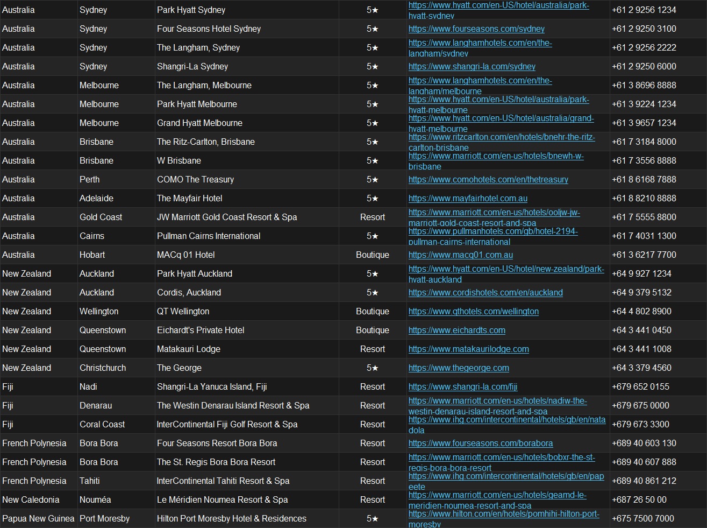
Task: Open the Park Hyatt Auckland link
Action: point(506,273)
